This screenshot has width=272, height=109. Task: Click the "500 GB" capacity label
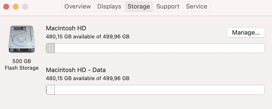click(21, 61)
